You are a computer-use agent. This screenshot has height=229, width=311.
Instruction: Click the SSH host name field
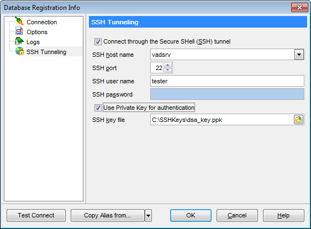[x=223, y=55]
